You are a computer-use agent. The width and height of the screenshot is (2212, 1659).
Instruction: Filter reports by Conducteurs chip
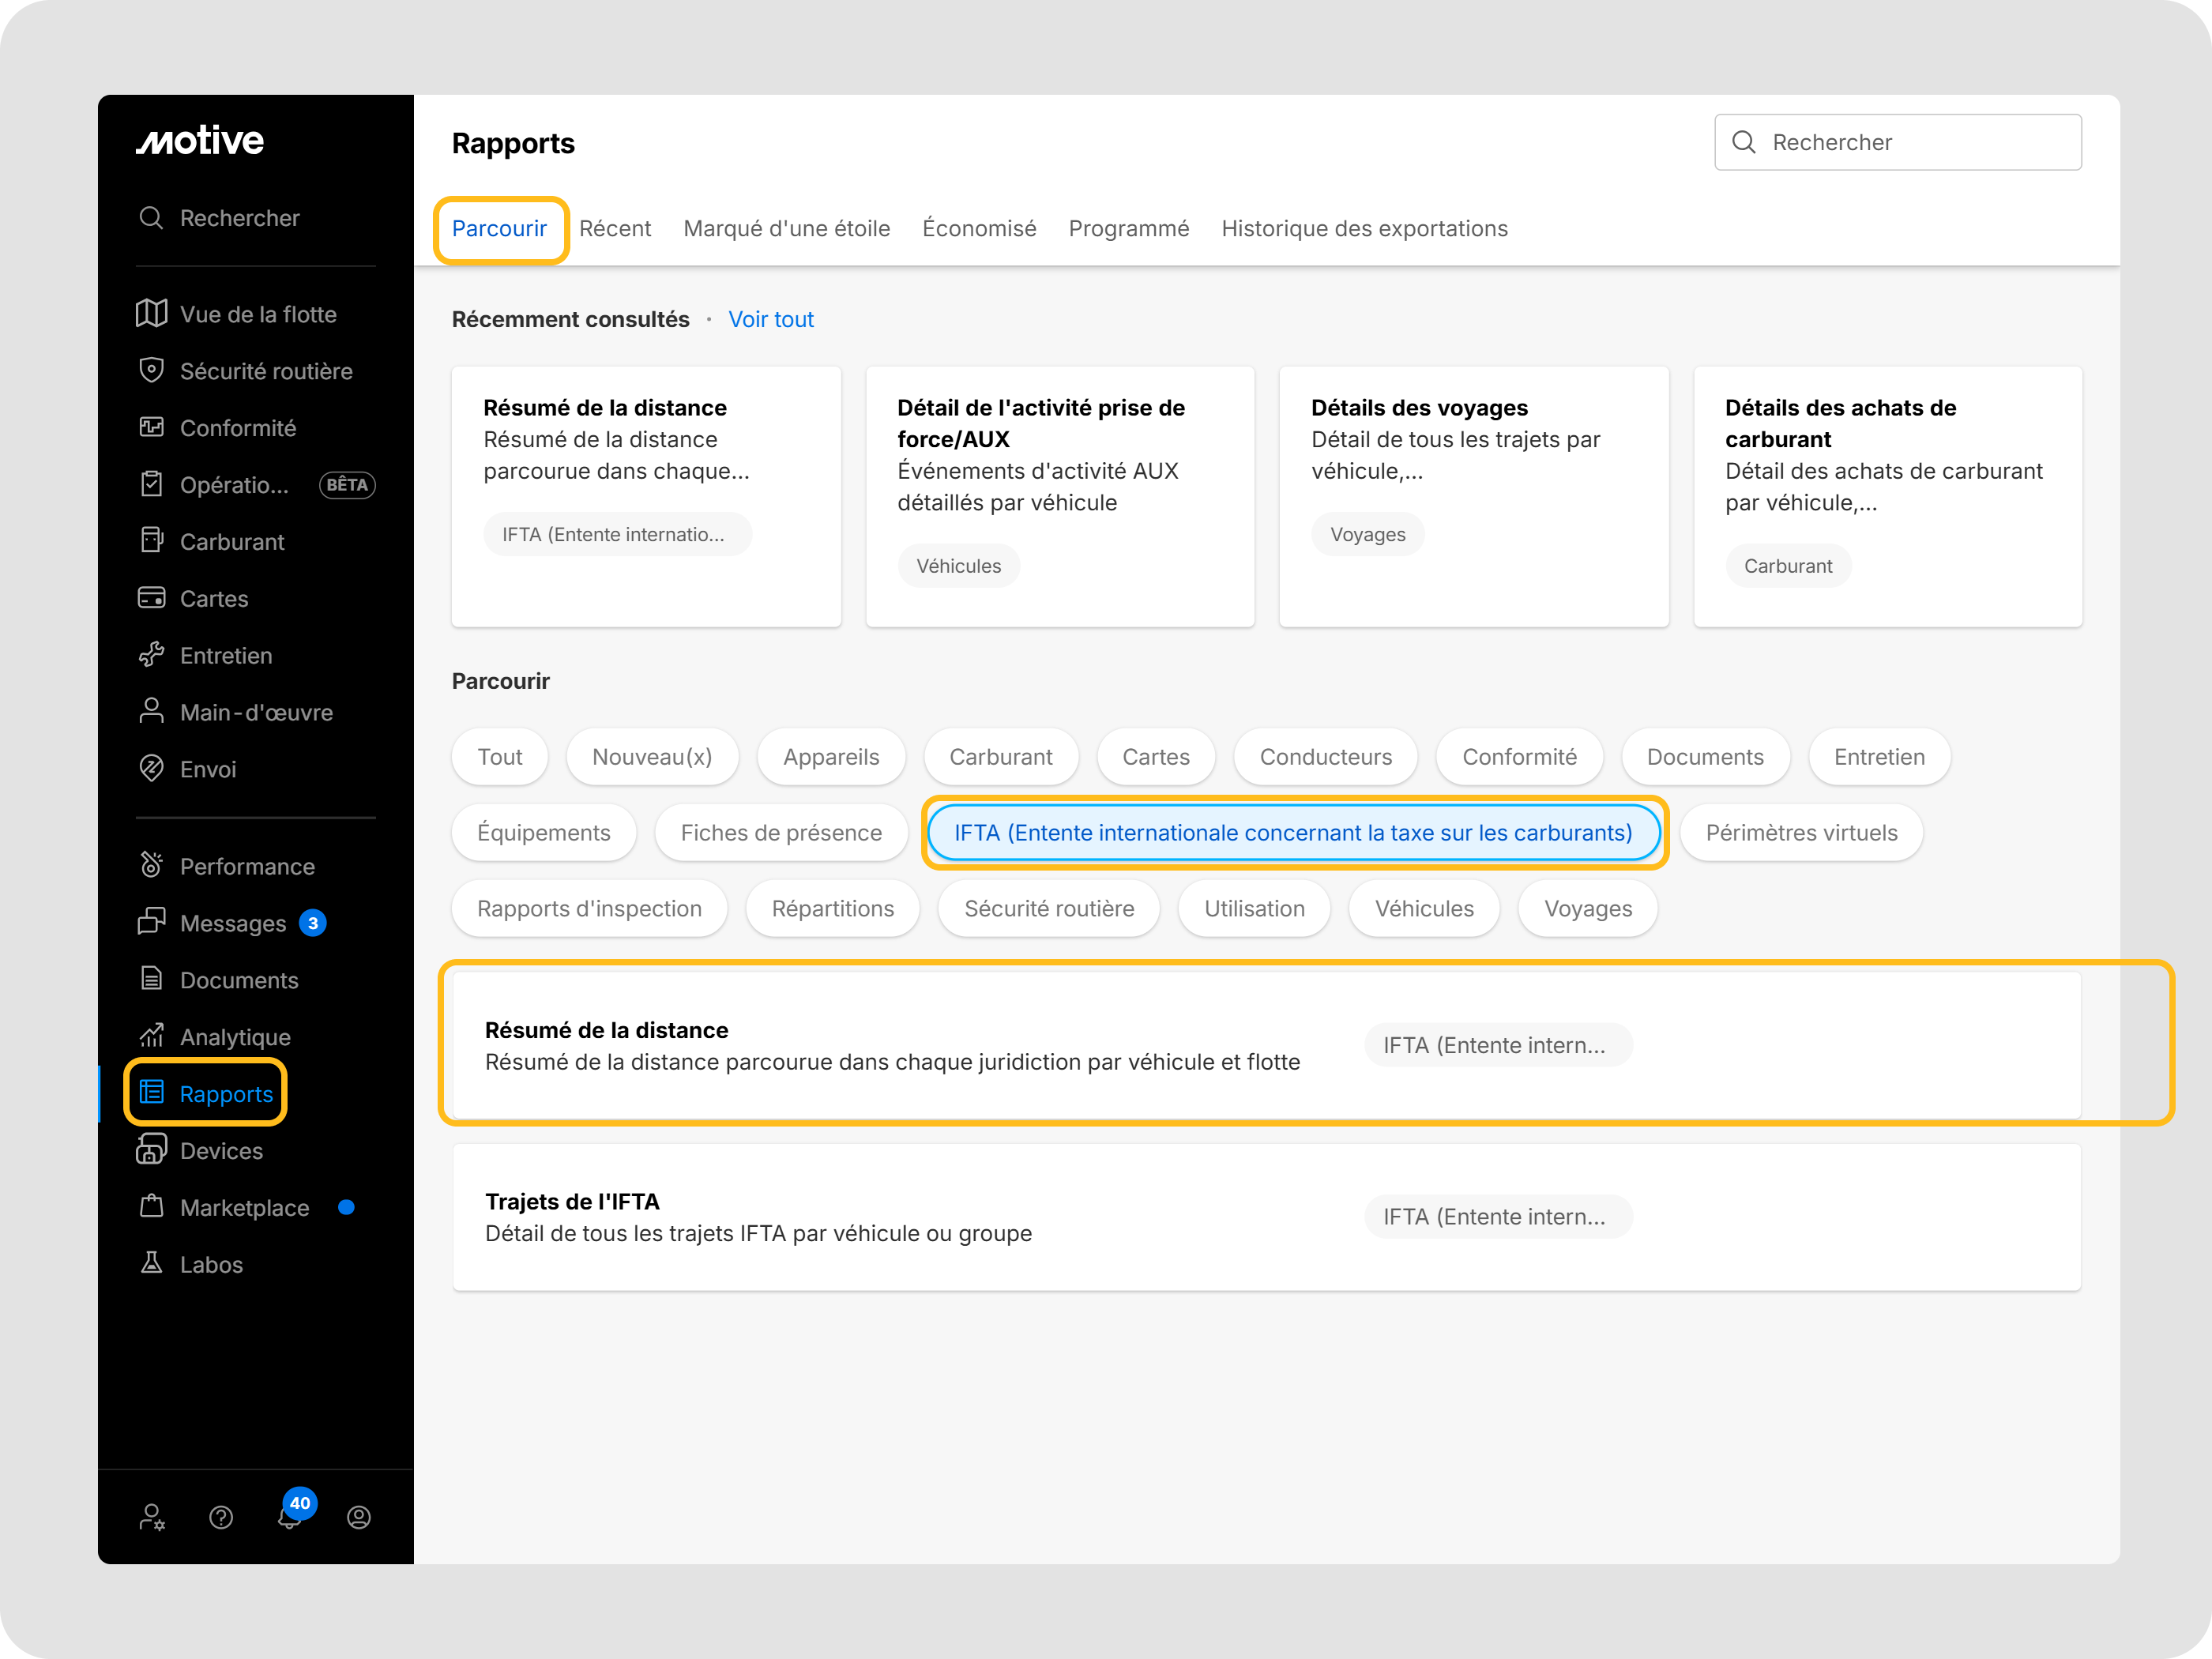[x=1326, y=757]
